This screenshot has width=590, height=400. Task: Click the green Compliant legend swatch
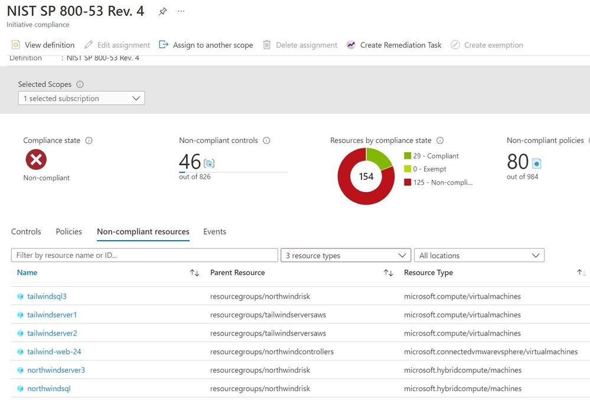pos(408,156)
